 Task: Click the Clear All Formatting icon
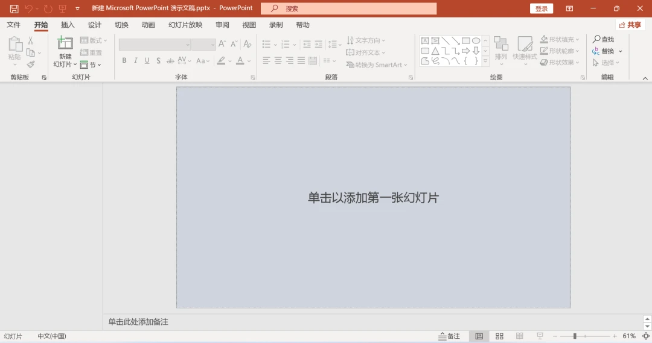coord(248,43)
